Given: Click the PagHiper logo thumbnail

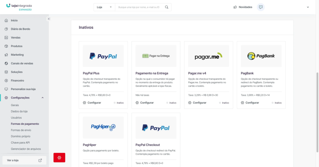Looking at the screenshot, I should (x=103, y=128).
